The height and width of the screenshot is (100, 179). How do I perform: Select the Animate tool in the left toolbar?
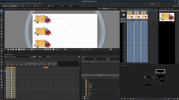coord(2,11)
